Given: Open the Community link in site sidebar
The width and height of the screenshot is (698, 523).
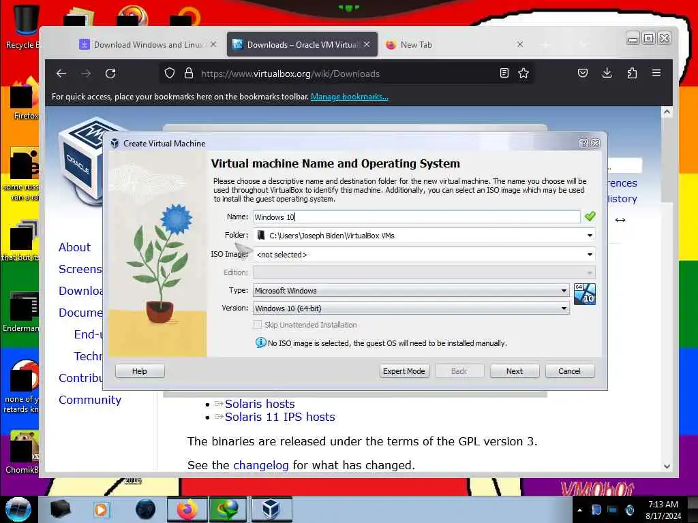Looking at the screenshot, I should tap(90, 400).
